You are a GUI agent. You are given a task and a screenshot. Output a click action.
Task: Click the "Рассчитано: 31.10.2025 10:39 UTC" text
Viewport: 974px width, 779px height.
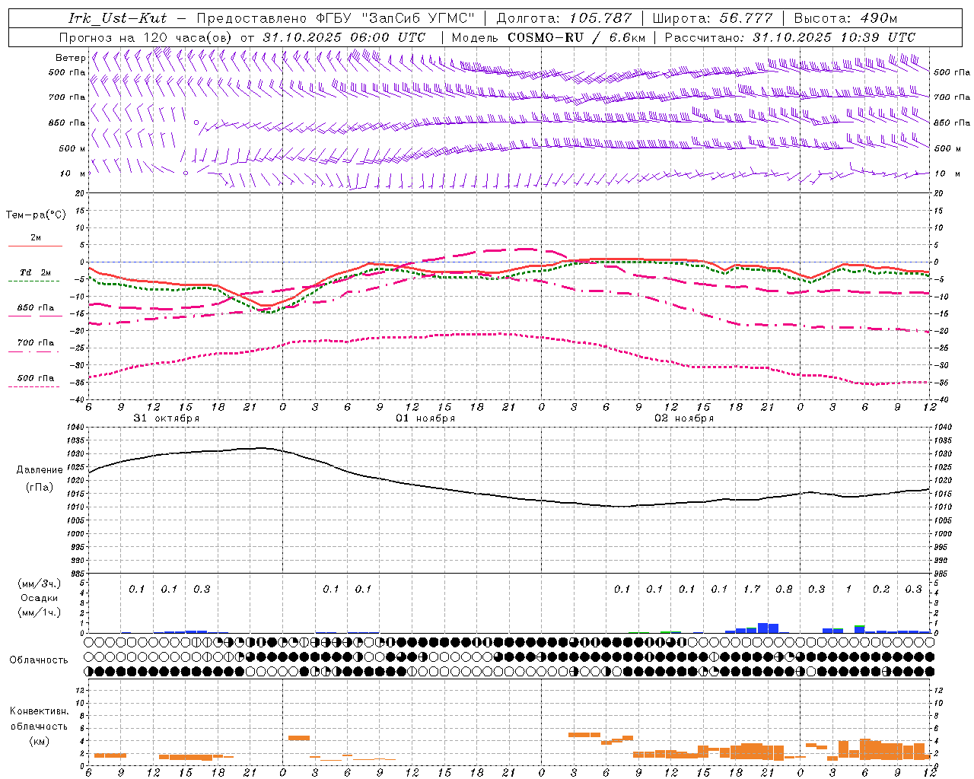pyautogui.click(x=790, y=37)
